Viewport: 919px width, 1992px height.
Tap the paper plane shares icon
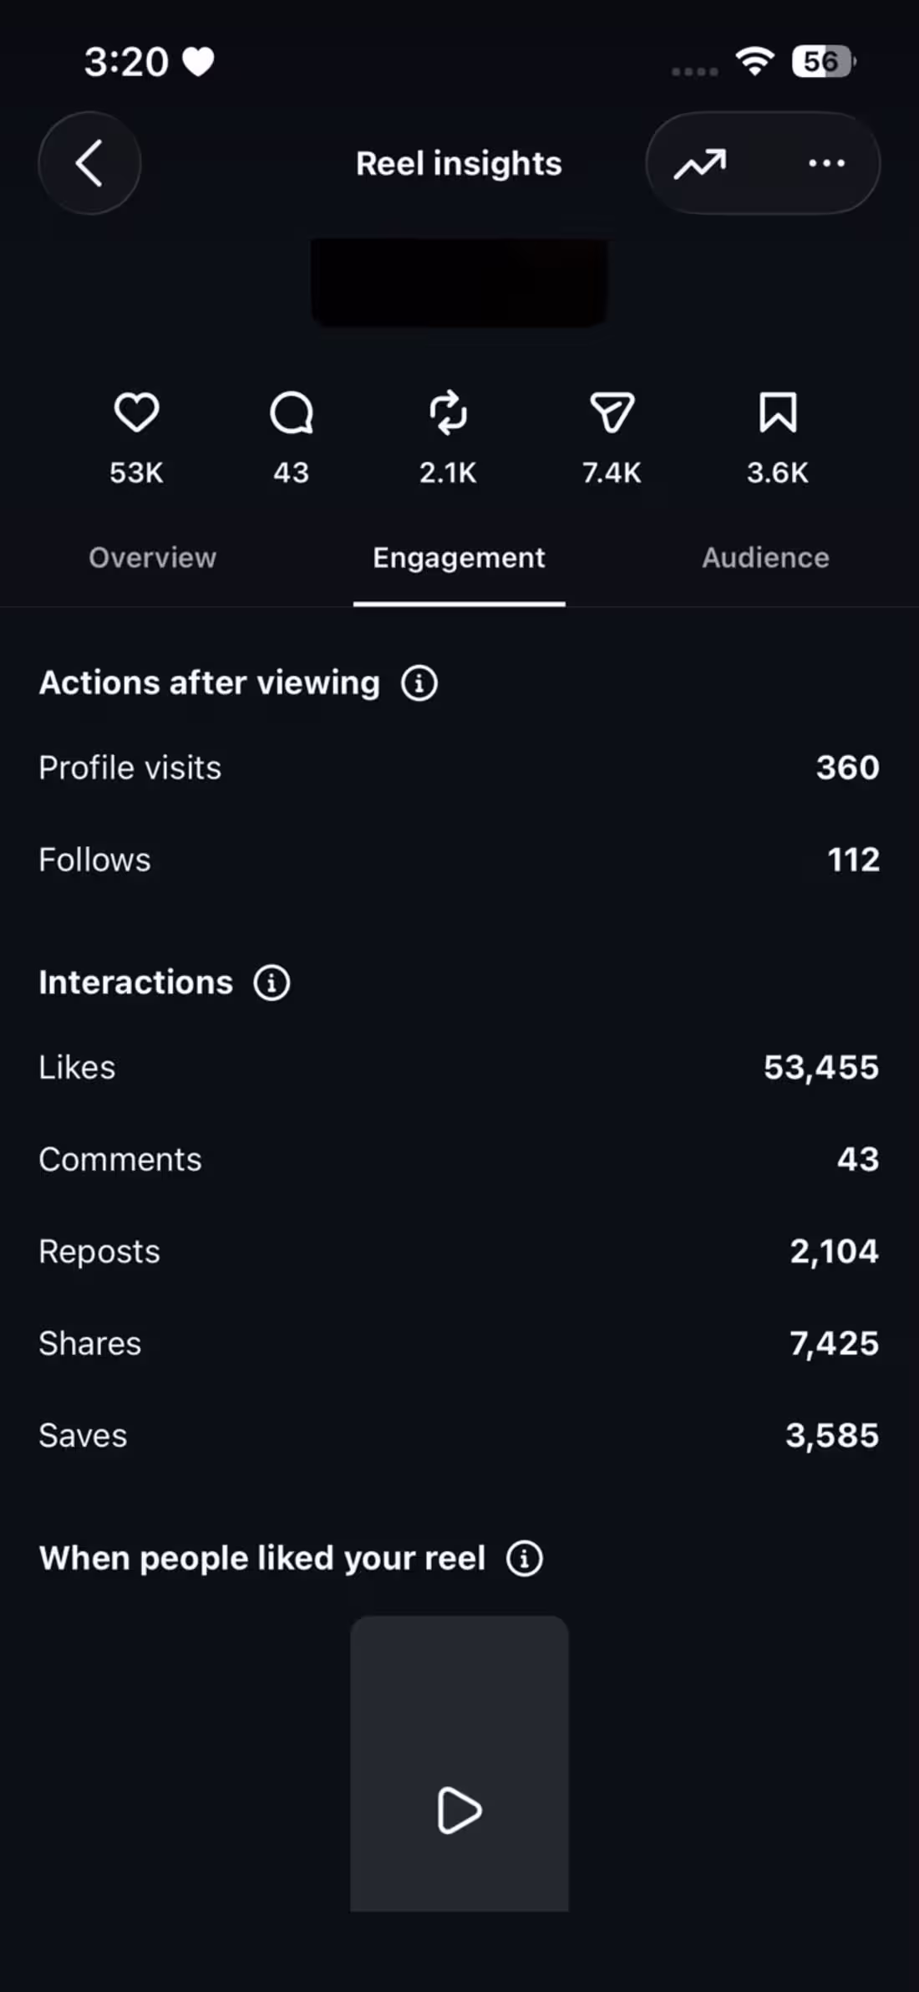coord(612,412)
